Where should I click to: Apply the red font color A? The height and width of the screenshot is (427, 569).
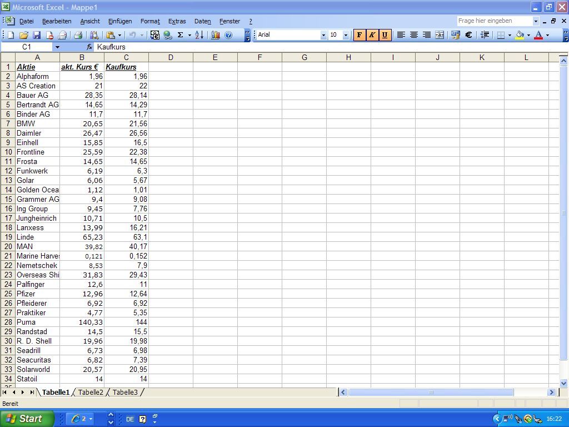539,35
